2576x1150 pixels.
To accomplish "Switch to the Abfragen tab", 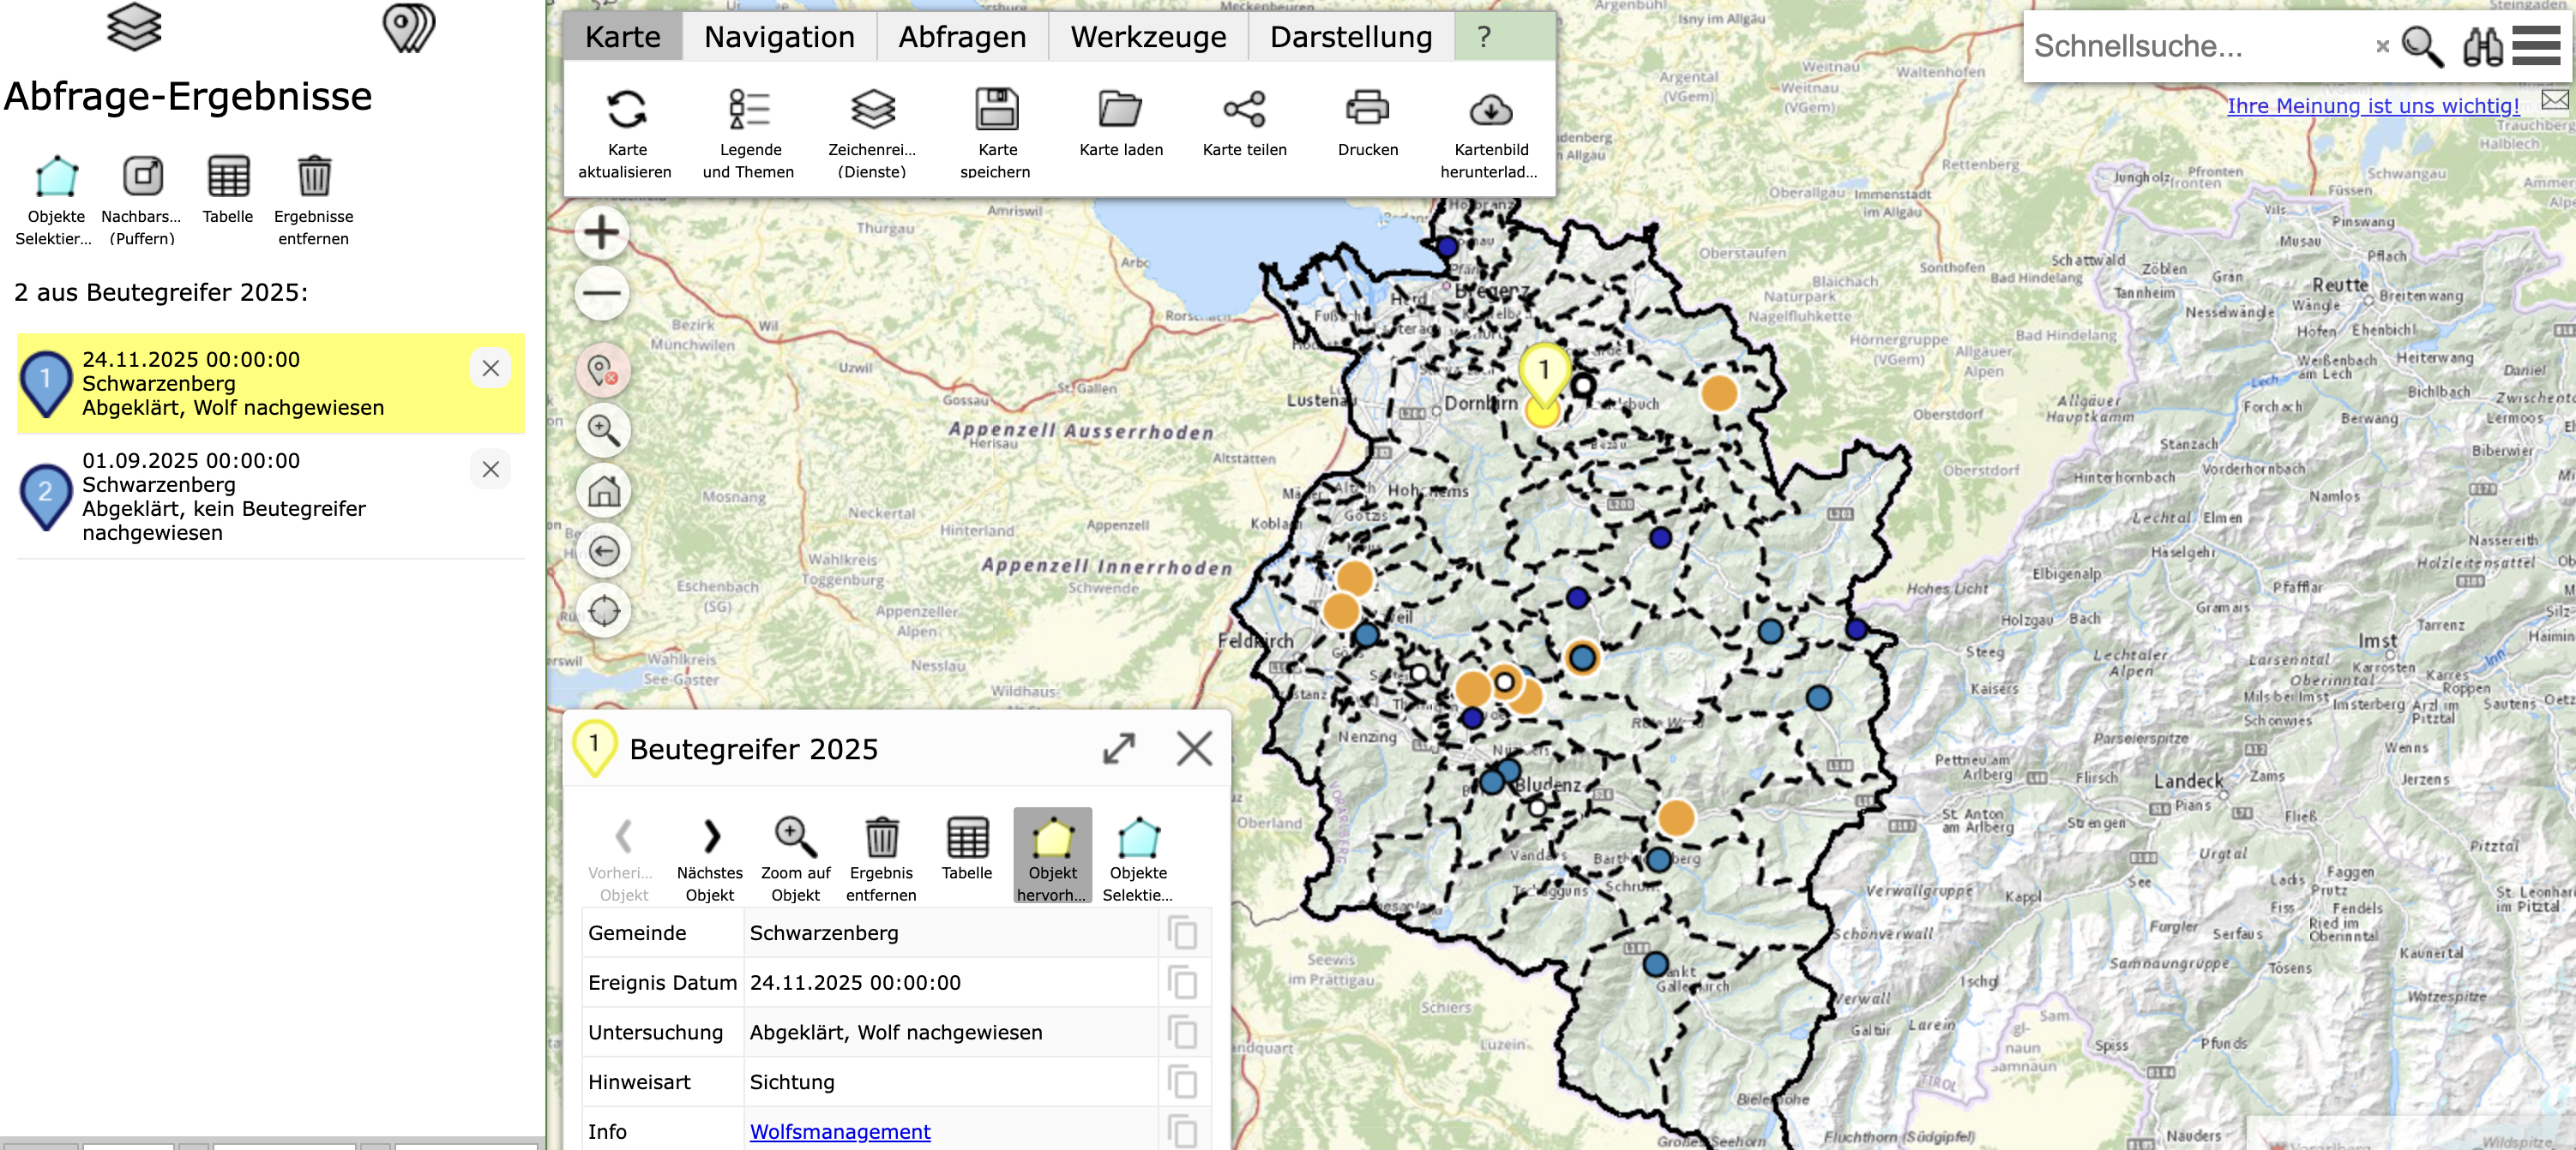I will (x=962, y=37).
